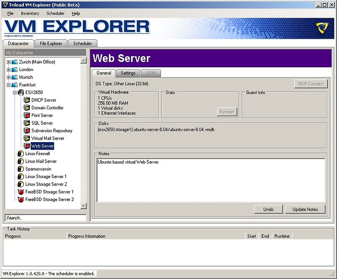
Task: Open the SSH tab
Action: tap(151, 73)
